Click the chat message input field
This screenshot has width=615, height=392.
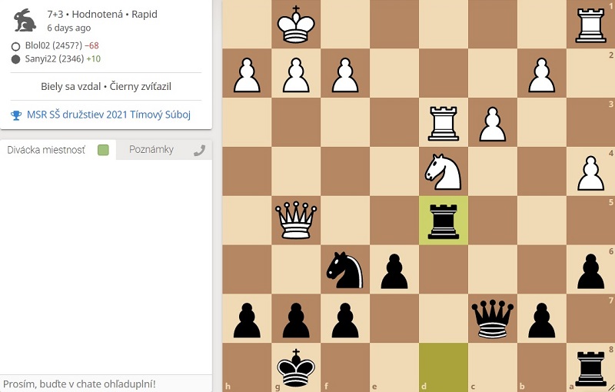pyautogui.click(x=106, y=383)
